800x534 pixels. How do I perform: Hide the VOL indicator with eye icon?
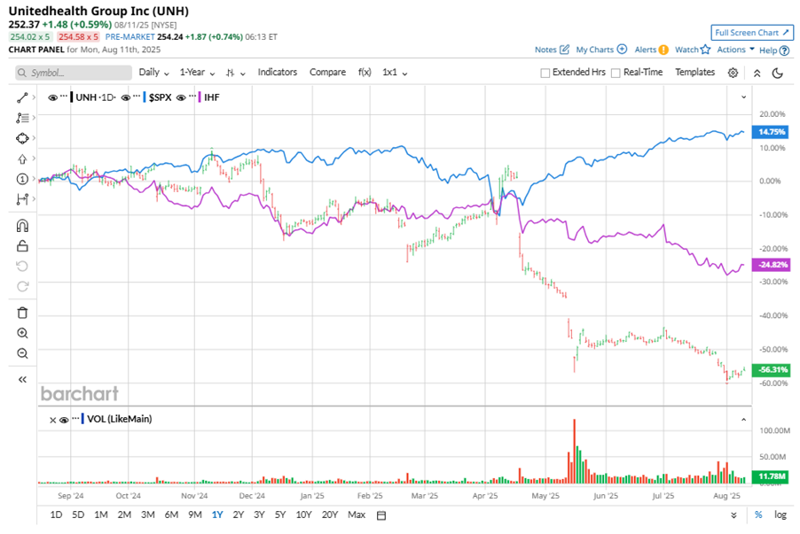(x=64, y=420)
